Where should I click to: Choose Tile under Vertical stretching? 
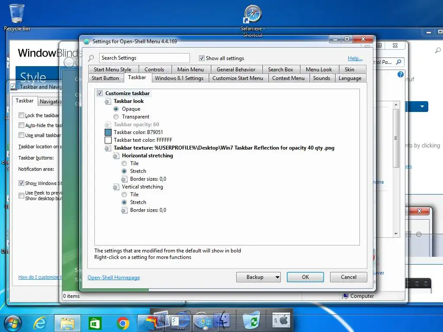124,195
